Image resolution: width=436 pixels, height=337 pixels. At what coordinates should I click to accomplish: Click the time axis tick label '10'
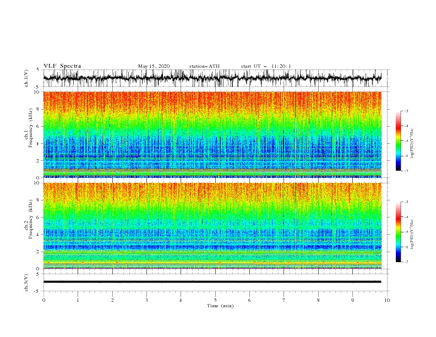(387, 300)
